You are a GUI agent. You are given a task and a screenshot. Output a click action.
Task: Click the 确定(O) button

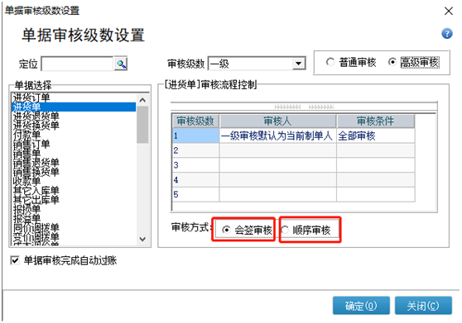click(361, 306)
